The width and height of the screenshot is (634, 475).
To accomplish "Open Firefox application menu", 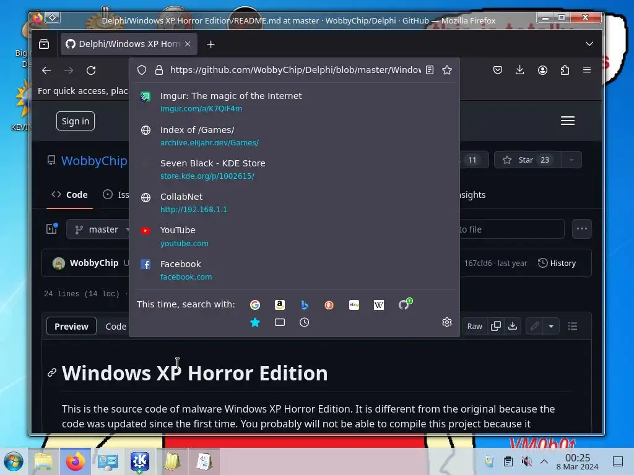I will pos(587,70).
